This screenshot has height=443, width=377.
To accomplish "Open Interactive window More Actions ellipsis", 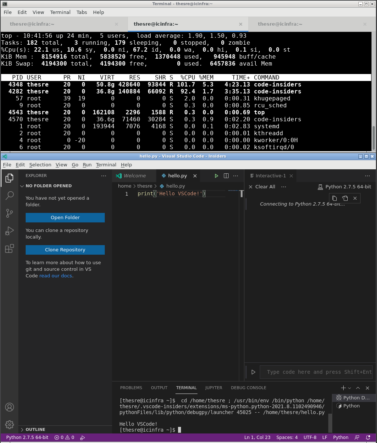I will coord(367,176).
